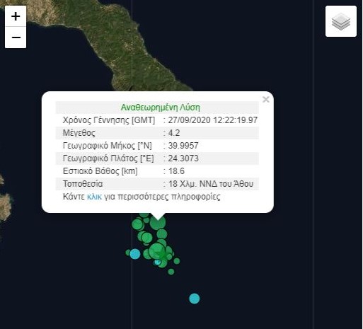Click the event time 27/09/2020 12:22:19.97
Viewport: 363px width, 329px height.
[x=213, y=120]
